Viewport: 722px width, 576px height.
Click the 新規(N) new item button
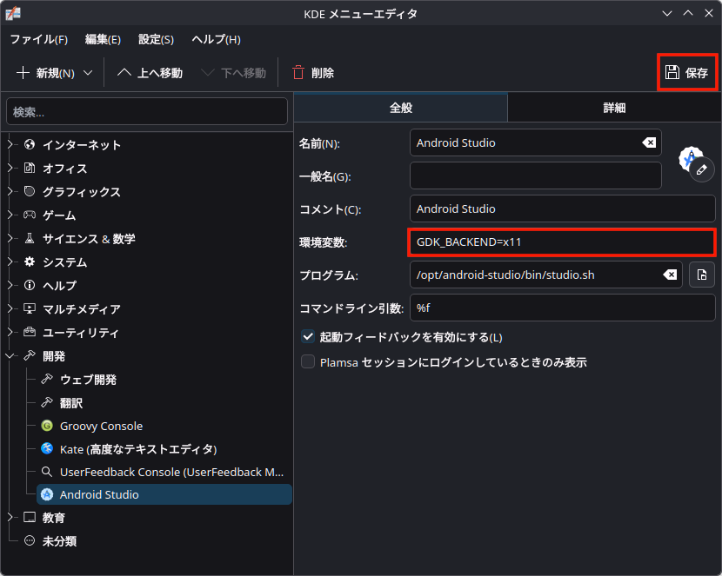pos(45,73)
